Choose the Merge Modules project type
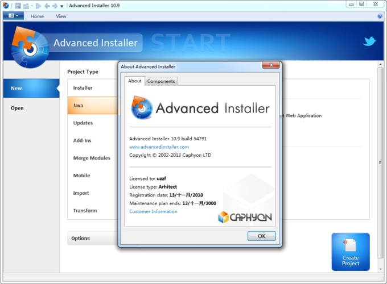 93,158
